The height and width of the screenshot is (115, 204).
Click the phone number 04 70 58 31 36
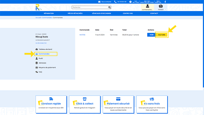point(122,2)
